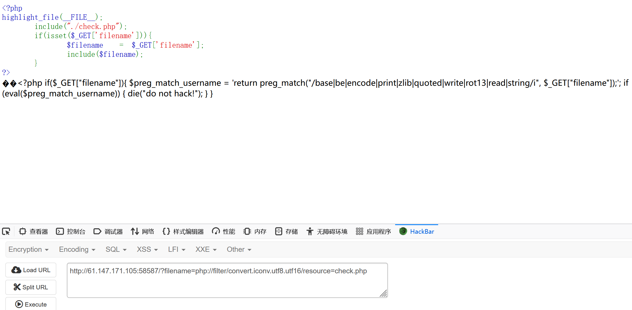The width and height of the screenshot is (632, 310).
Task: Click the Split URL button
Action: 31,287
